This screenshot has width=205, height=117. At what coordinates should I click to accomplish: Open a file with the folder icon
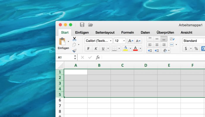tap(90, 25)
